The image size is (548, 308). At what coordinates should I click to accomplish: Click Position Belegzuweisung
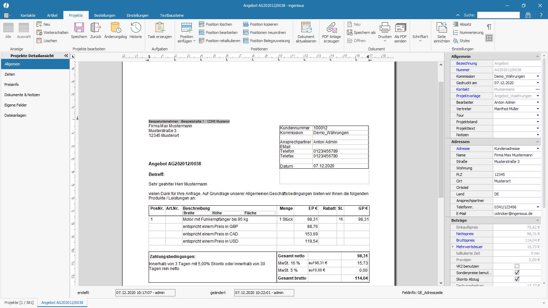[x=266, y=41]
